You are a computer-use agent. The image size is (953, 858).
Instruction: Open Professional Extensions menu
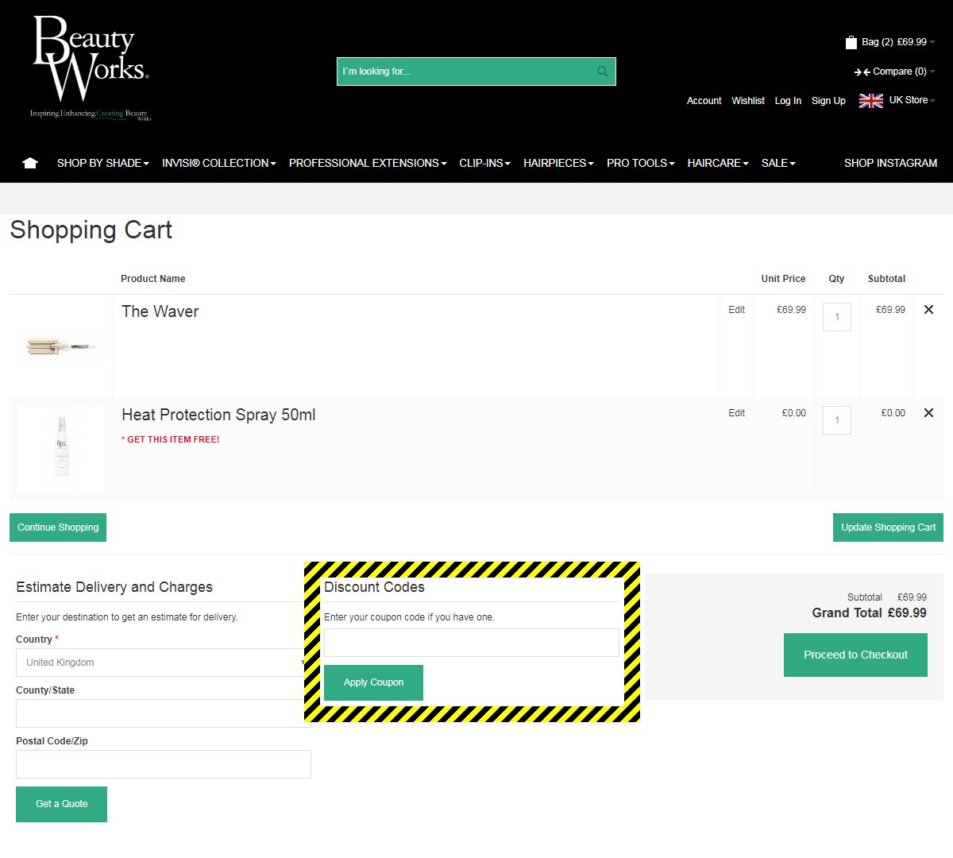(368, 163)
